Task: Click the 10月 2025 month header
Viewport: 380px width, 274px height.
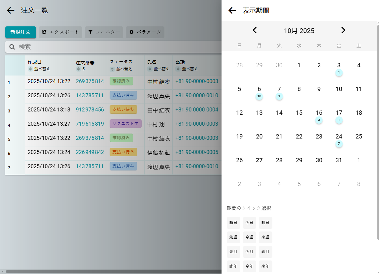Action: (x=299, y=31)
